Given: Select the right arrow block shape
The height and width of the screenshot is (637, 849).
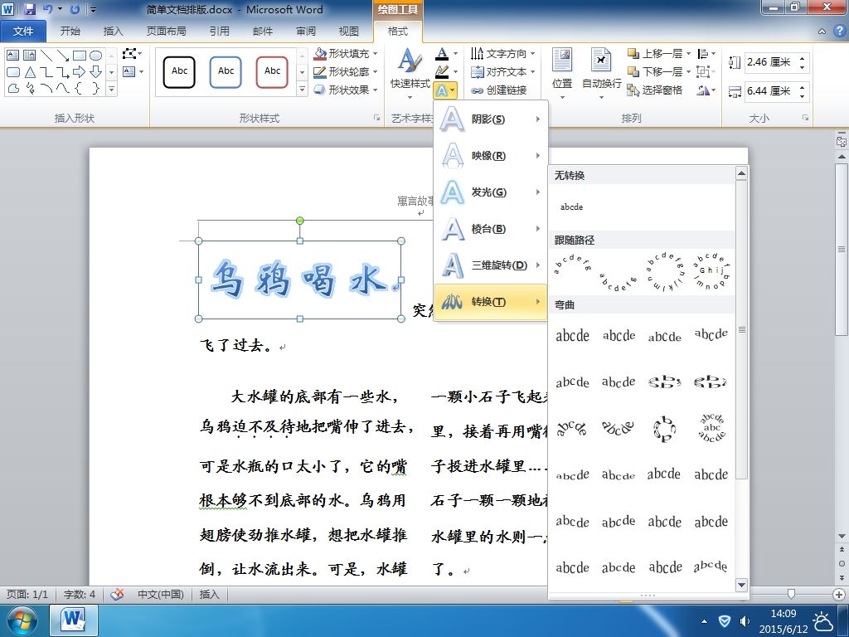Looking at the screenshot, I should coord(79,71).
